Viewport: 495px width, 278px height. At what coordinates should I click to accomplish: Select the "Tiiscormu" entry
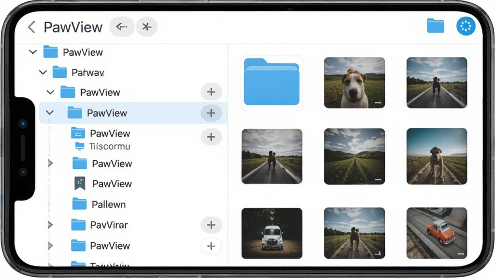click(x=110, y=146)
